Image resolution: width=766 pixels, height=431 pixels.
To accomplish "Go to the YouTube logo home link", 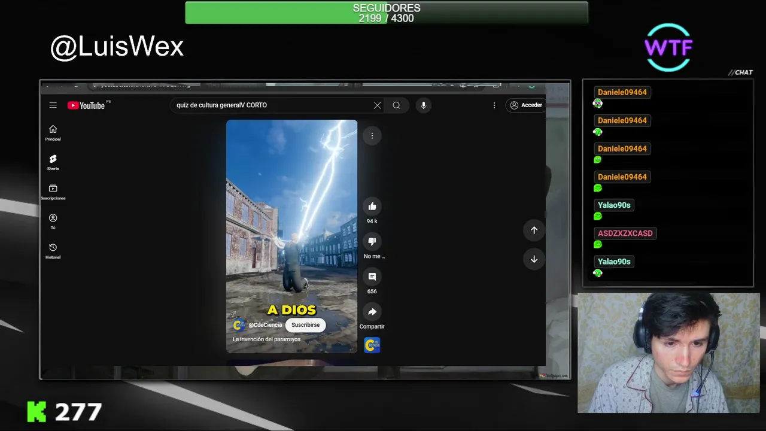I will [86, 105].
